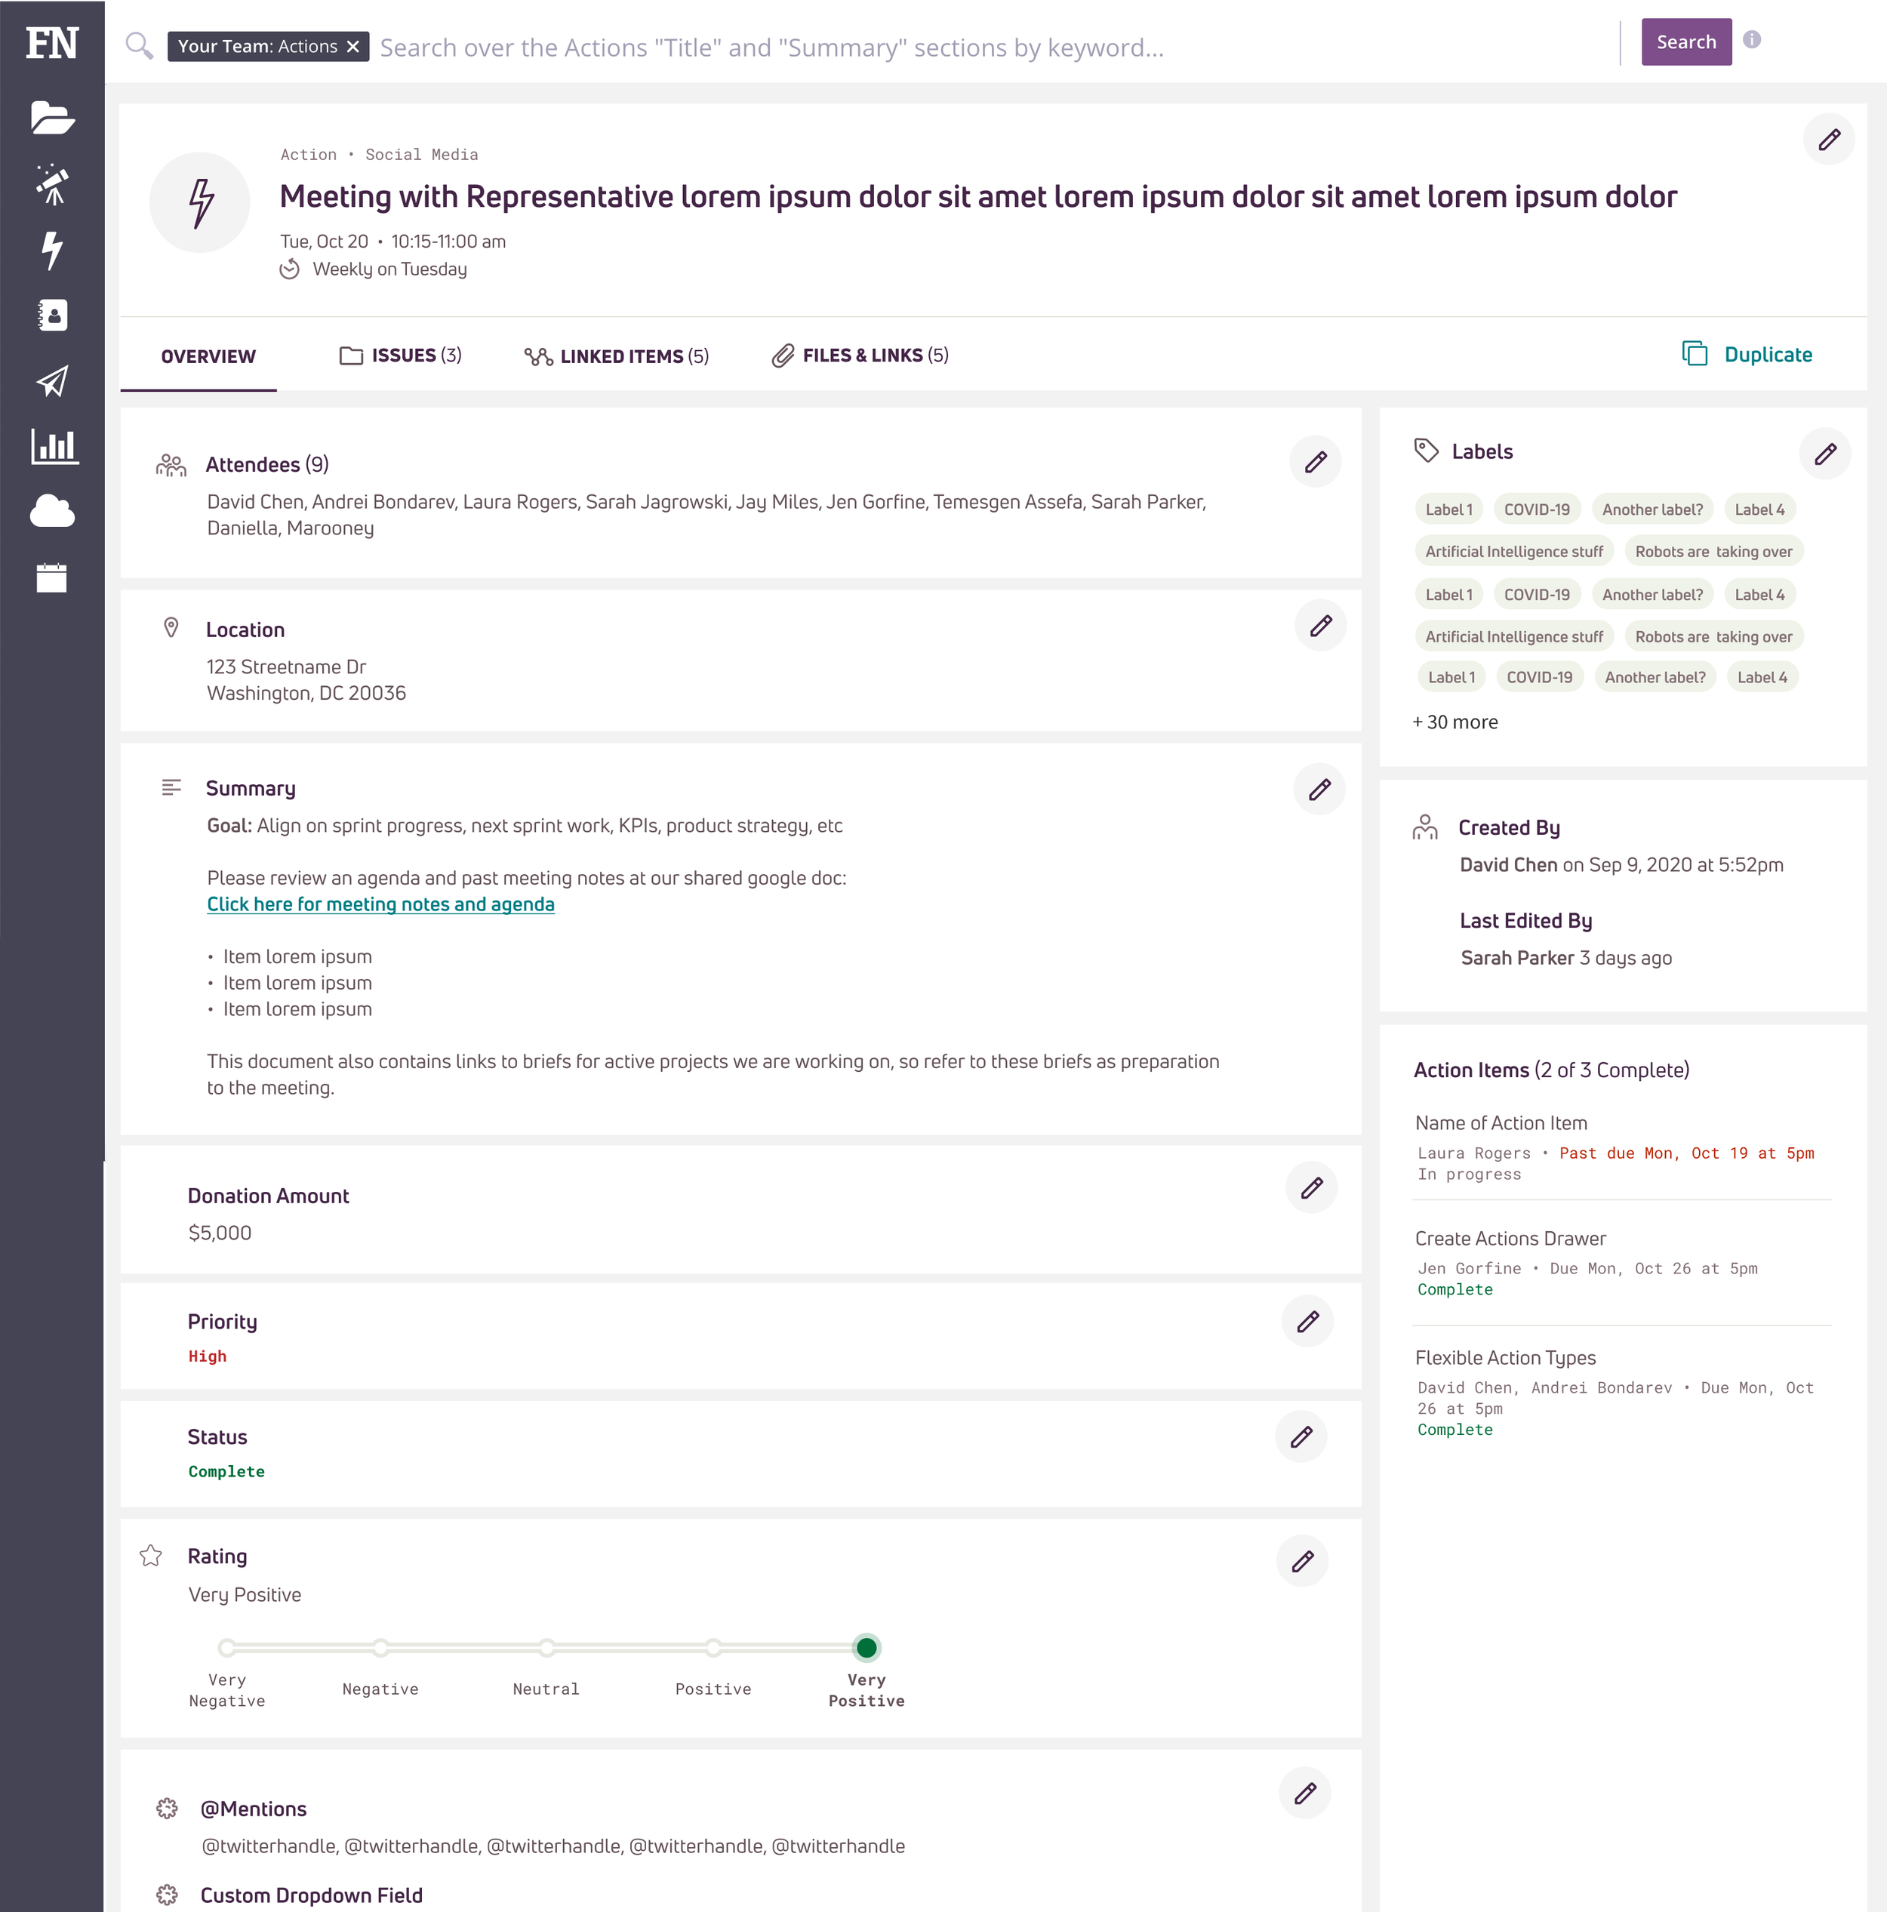
Task: Click the Duplicate button
Action: (x=1747, y=354)
